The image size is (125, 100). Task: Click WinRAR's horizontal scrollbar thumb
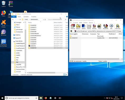tap(95, 59)
